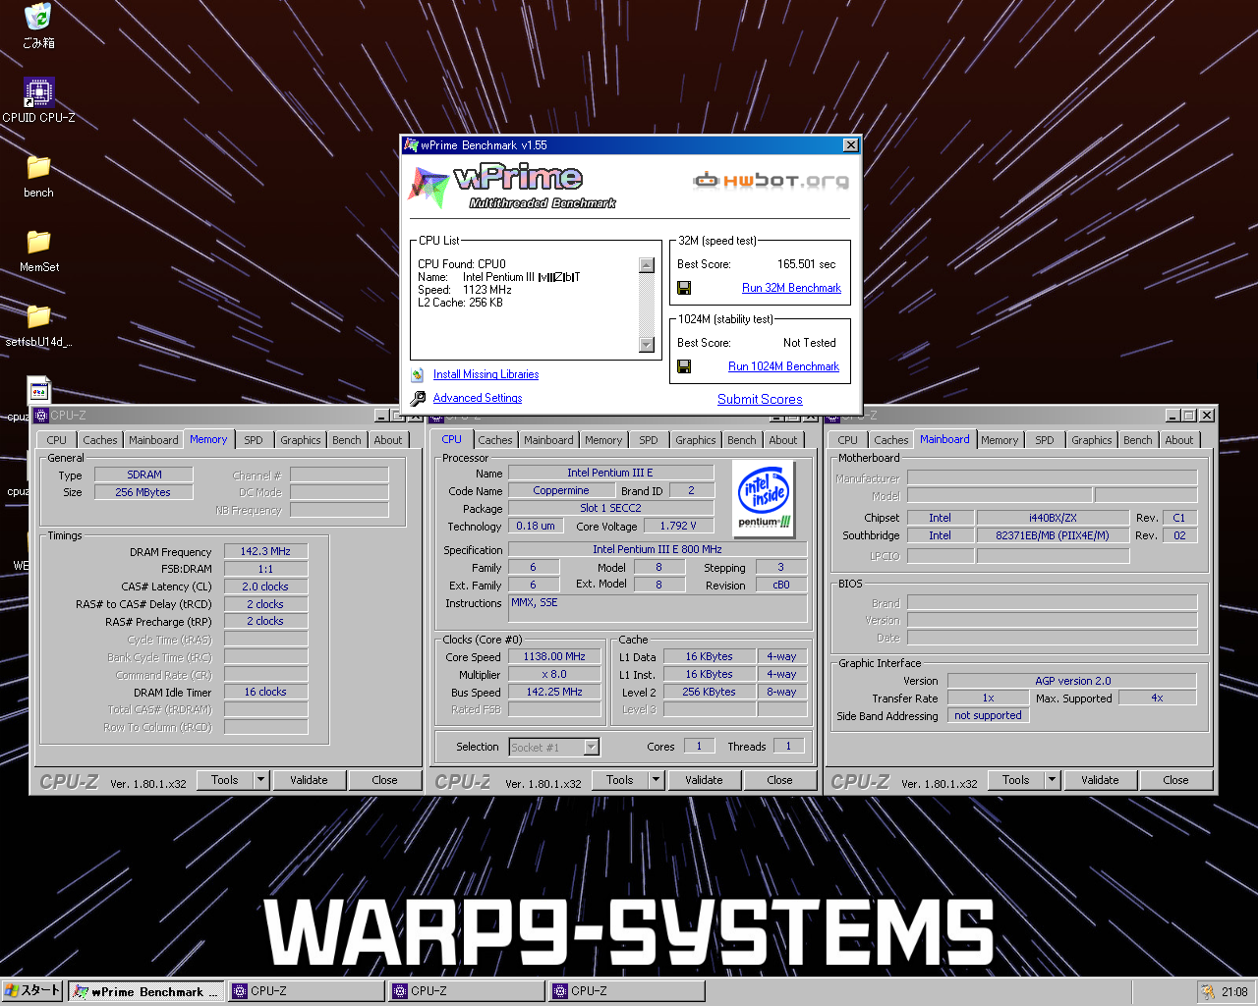Select Graphics tab in middle CPU-Z window
Image resolution: width=1258 pixels, height=1006 pixels.
pyautogui.click(x=696, y=440)
